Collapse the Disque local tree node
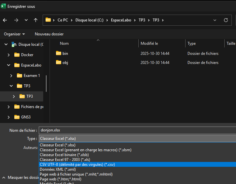 point(6,44)
